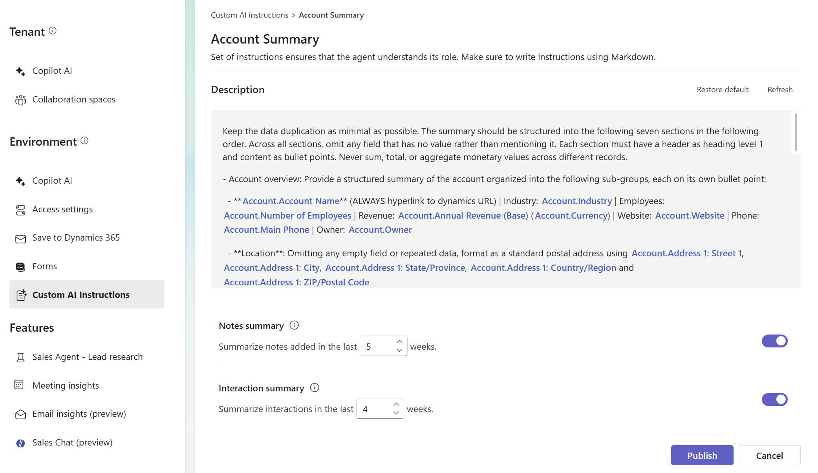Select Custom AI Instructions menu item
This screenshot has height=473, width=818.
pos(87,294)
